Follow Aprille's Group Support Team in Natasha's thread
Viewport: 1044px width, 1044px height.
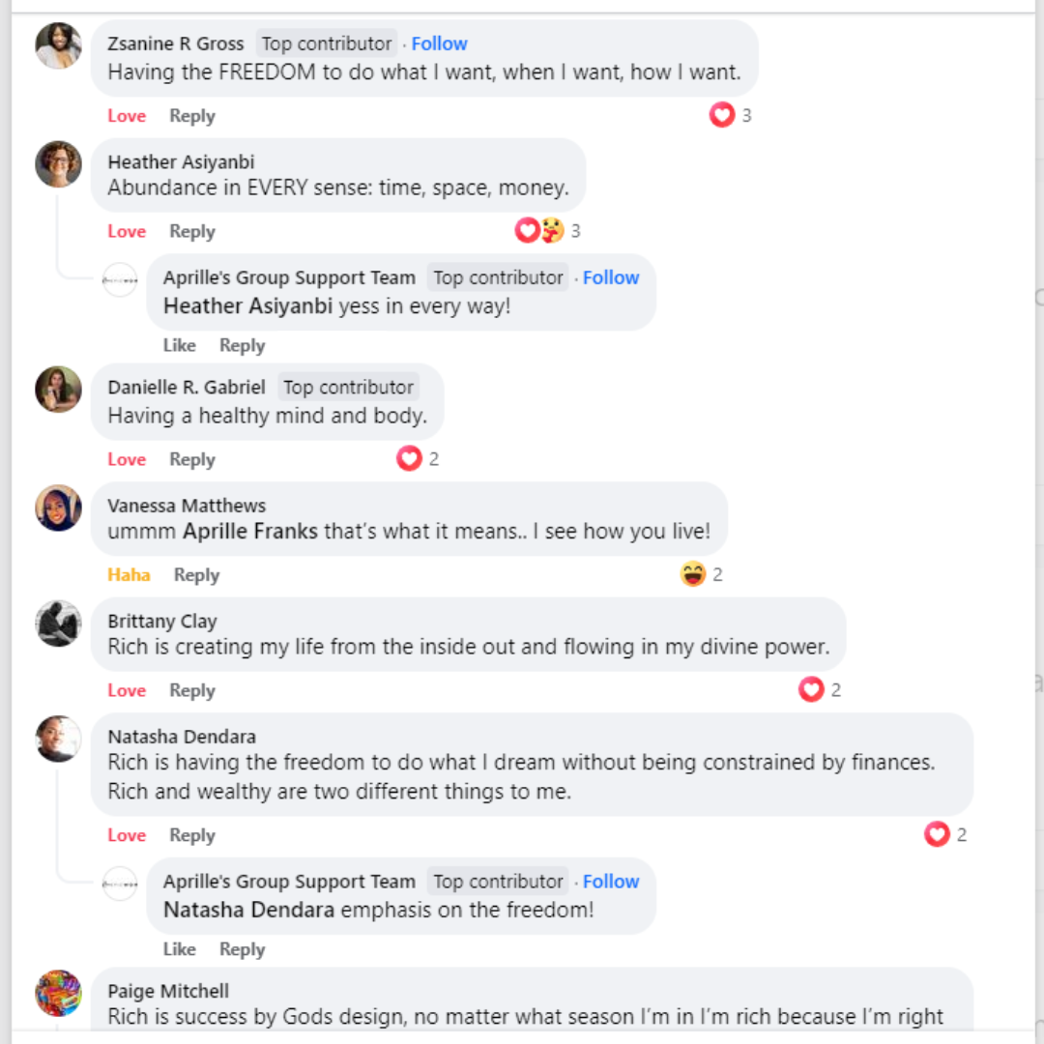click(x=611, y=882)
